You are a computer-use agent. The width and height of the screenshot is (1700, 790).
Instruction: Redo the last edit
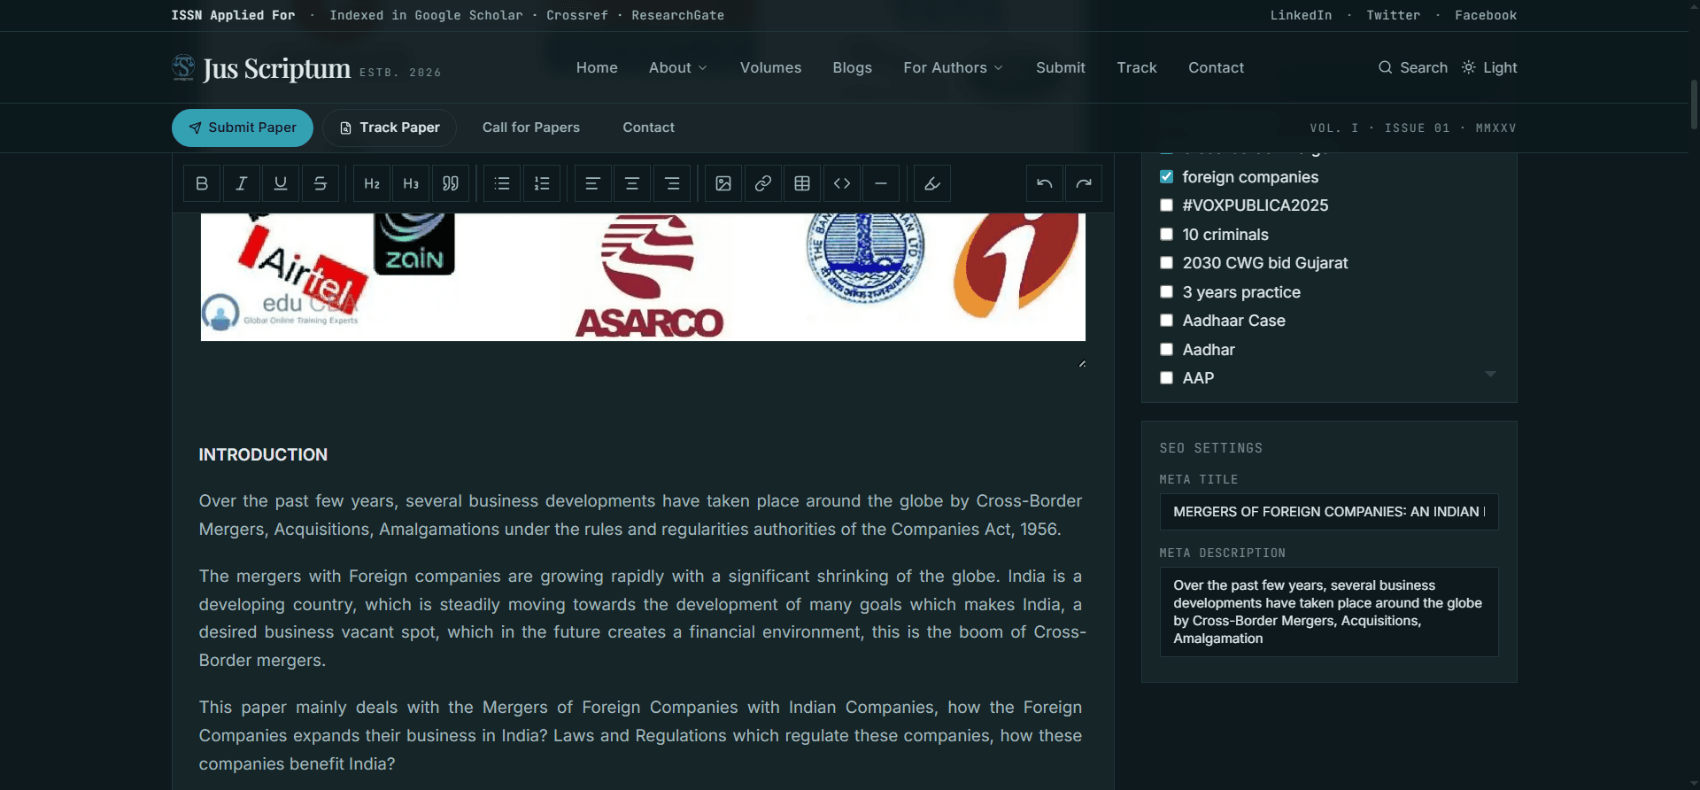pos(1084,183)
